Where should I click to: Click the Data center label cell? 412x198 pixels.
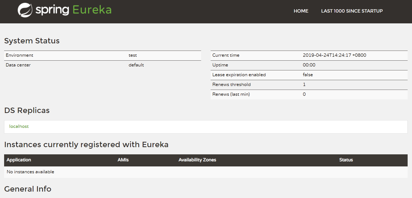[18, 65]
